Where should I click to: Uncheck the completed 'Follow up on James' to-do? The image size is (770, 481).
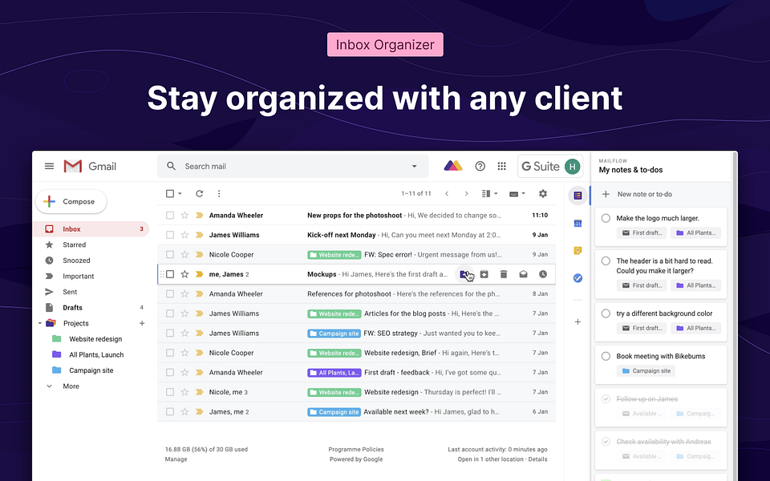(x=606, y=399)
